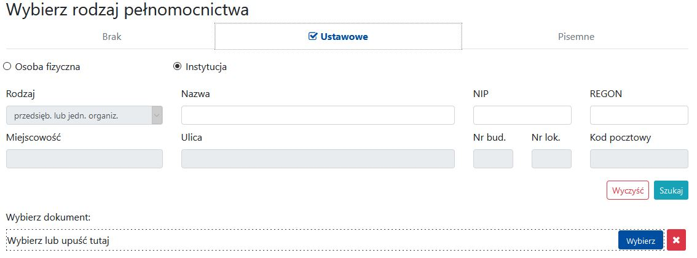Open the Rodzaj dropdown

coord(78,115)
